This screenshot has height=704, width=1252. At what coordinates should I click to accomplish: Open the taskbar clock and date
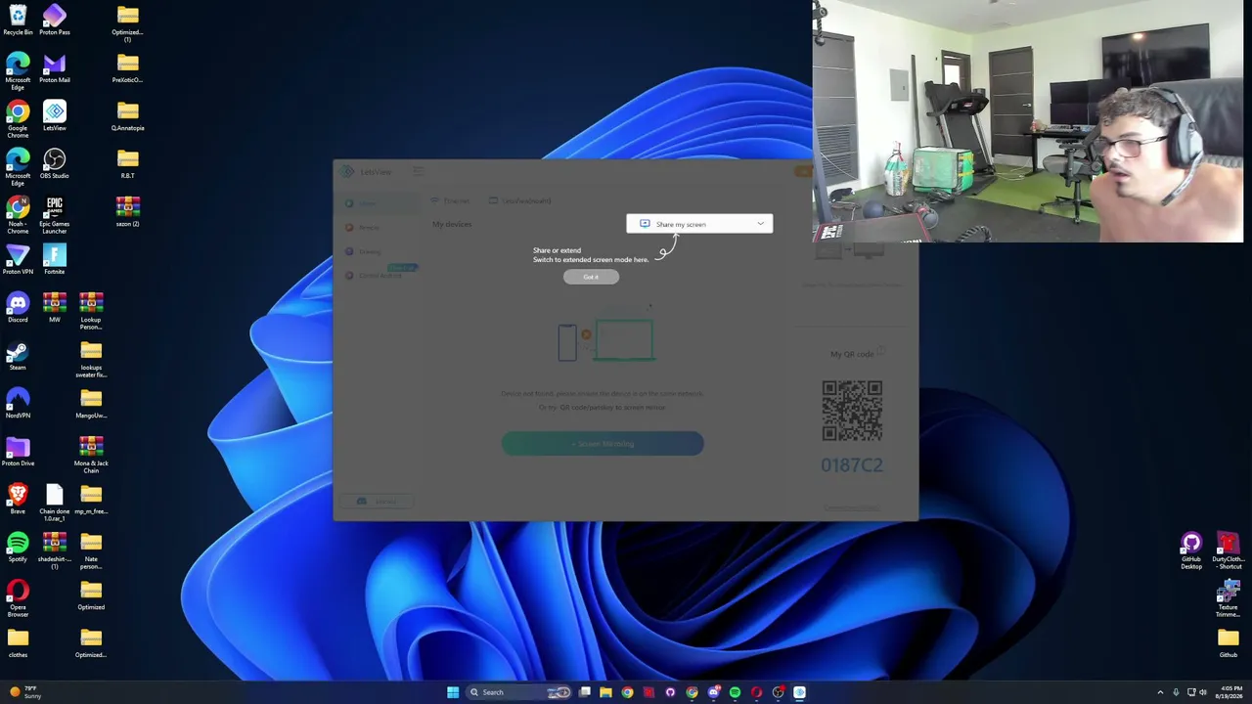pyautogui.click(x=1230, y=692)
